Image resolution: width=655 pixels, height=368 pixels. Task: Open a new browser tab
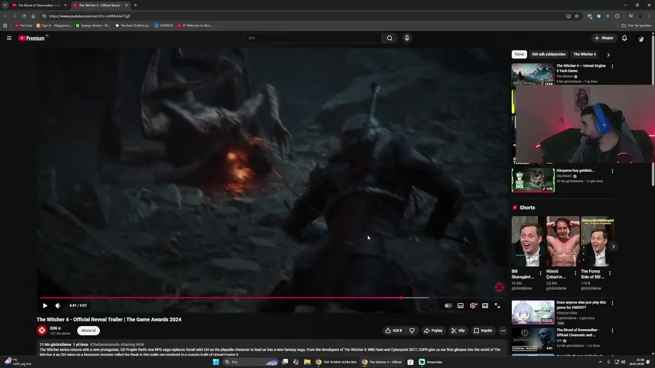click(135, 5)
